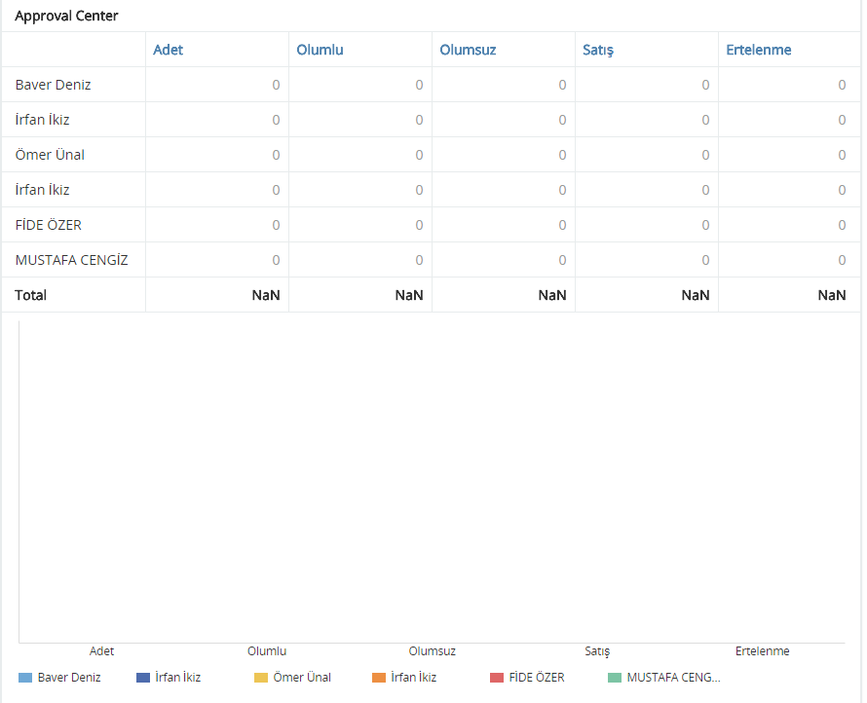867x703 pixels.
Task: Click orange İrfan İkiz legend swatch
Action: [379, 678]
